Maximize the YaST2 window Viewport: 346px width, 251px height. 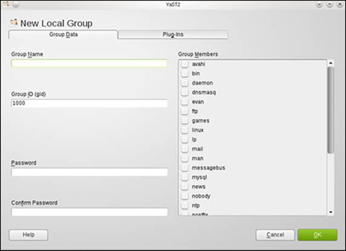tap(330, 4)
